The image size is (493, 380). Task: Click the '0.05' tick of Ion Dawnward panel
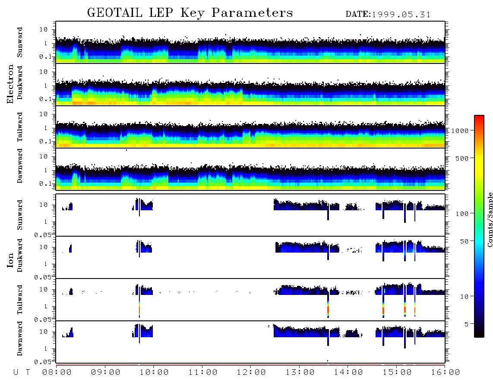click(x=42, y=362)
